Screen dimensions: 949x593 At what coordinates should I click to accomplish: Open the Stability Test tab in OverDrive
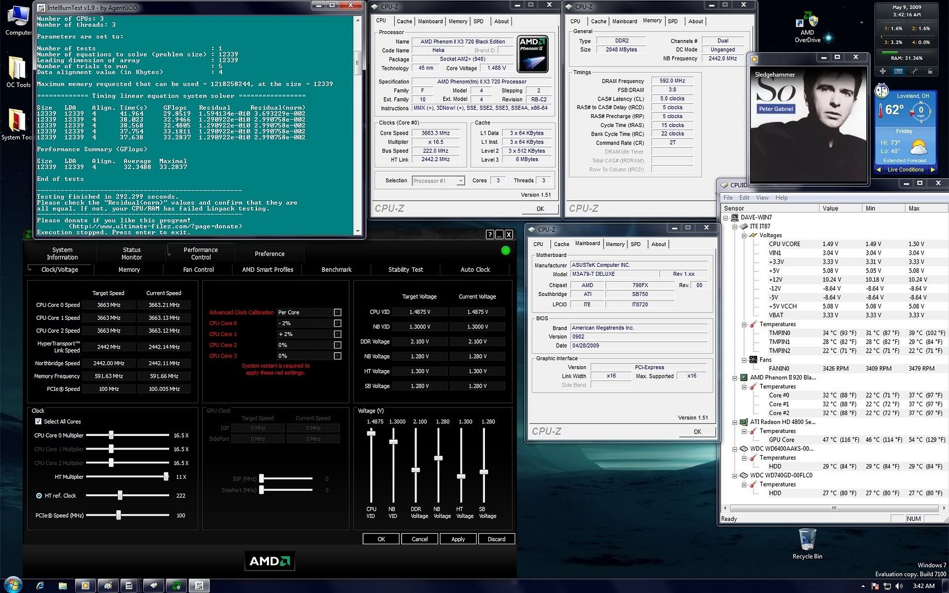[406, 270]
